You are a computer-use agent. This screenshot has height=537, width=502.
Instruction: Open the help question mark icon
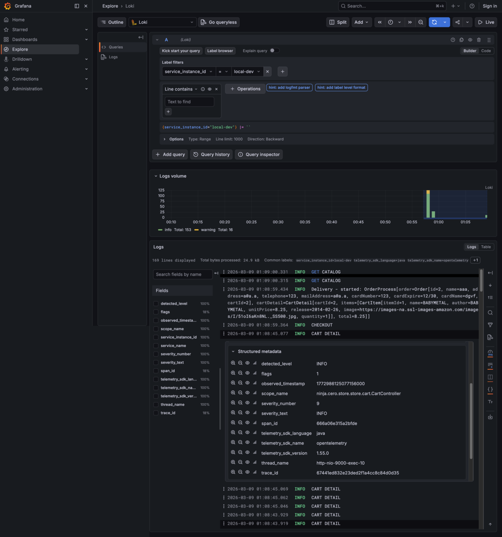(472, 6)
